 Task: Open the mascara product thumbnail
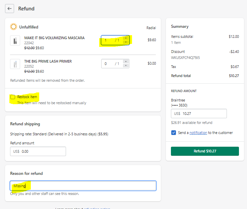click(x=15, y=41)
